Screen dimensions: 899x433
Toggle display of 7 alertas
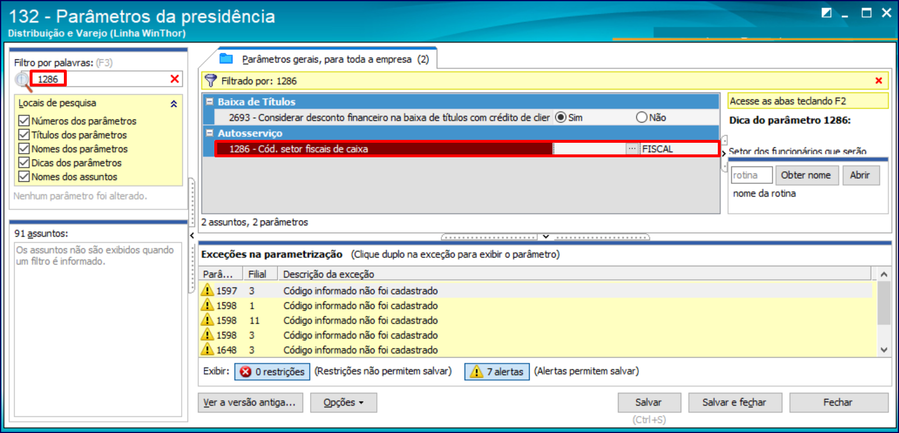497,371
